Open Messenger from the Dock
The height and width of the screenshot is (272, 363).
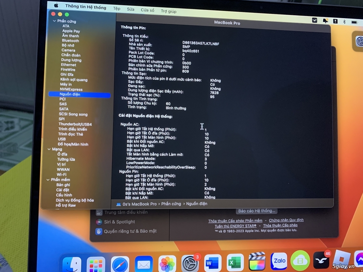[359, 259]
